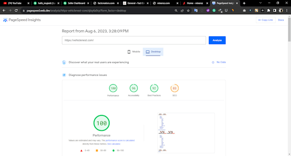
Task: Open the zoom magnifier icon in address bar
Action: click(176, 11)
